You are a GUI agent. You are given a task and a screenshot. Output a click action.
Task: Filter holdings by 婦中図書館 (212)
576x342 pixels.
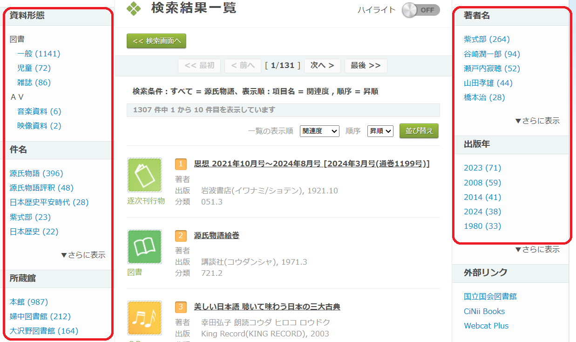pyautogui.click(x=40, y=316)
